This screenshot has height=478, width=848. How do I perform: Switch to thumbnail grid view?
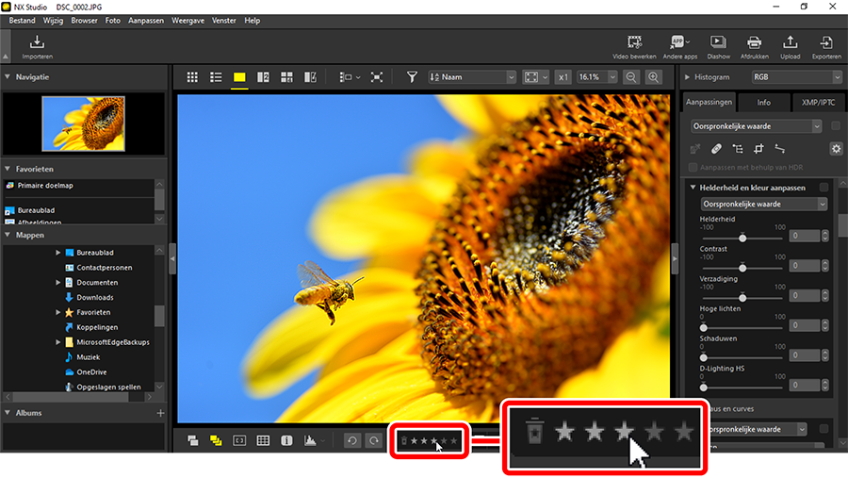click(192, 77)
